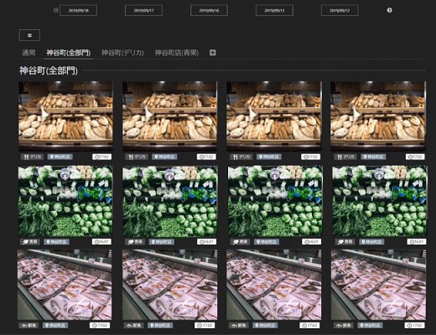The image size is (436, 335).
Task: Select the 2019/09/12 date button
Action: pyautogui.click(x=340, y=10)
